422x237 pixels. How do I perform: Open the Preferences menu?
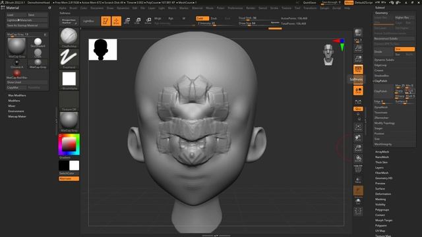pos(235,8)
